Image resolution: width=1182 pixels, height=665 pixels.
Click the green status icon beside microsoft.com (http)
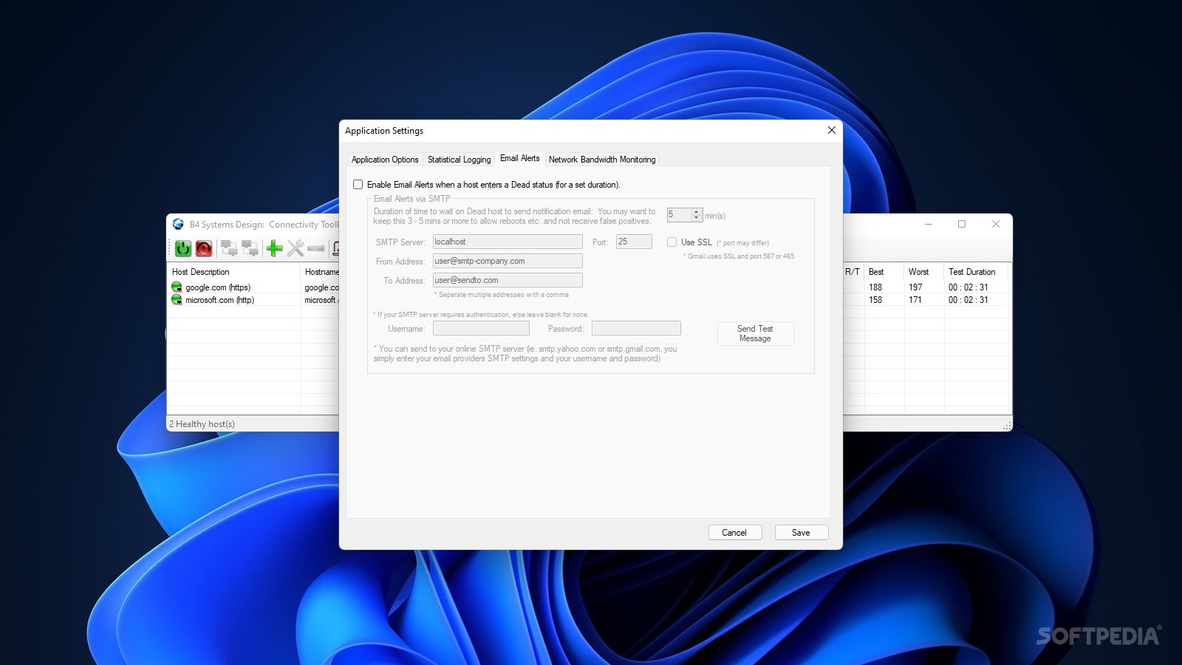pos(177,299)
